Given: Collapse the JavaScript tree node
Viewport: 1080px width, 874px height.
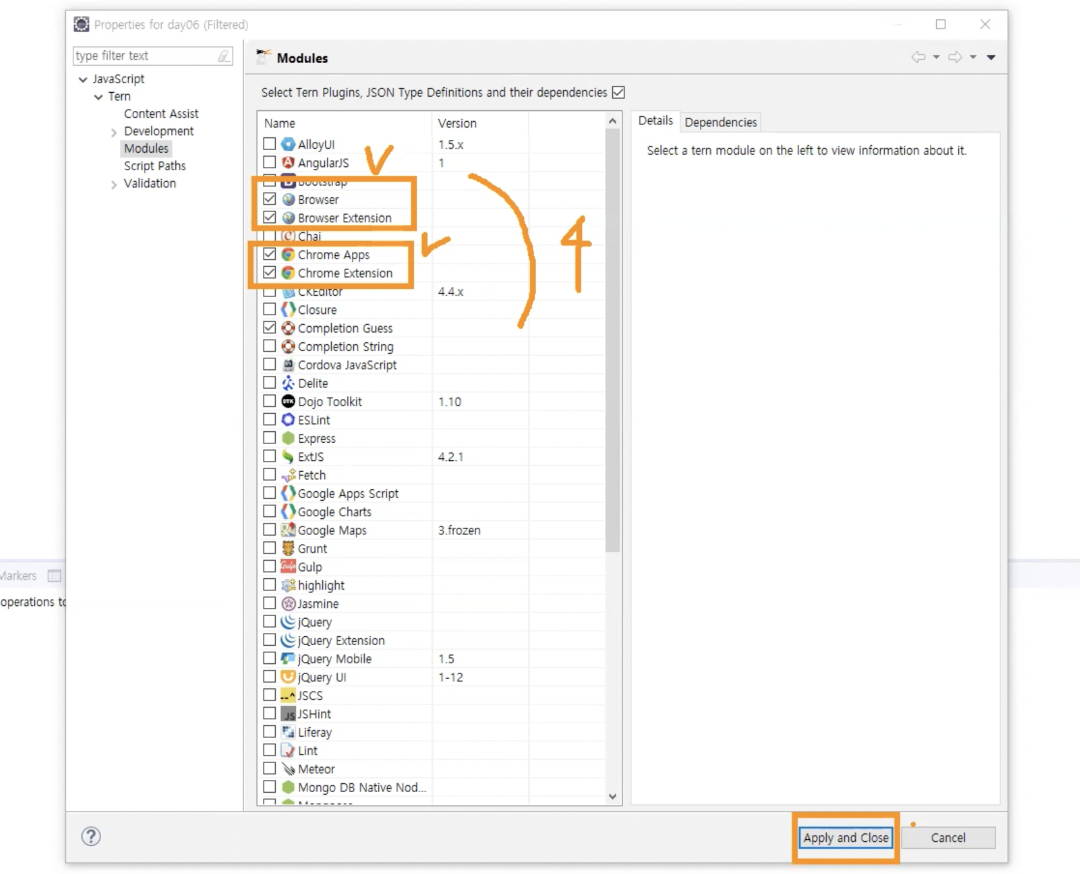Looking at the screenshot, I should (83, 79).
